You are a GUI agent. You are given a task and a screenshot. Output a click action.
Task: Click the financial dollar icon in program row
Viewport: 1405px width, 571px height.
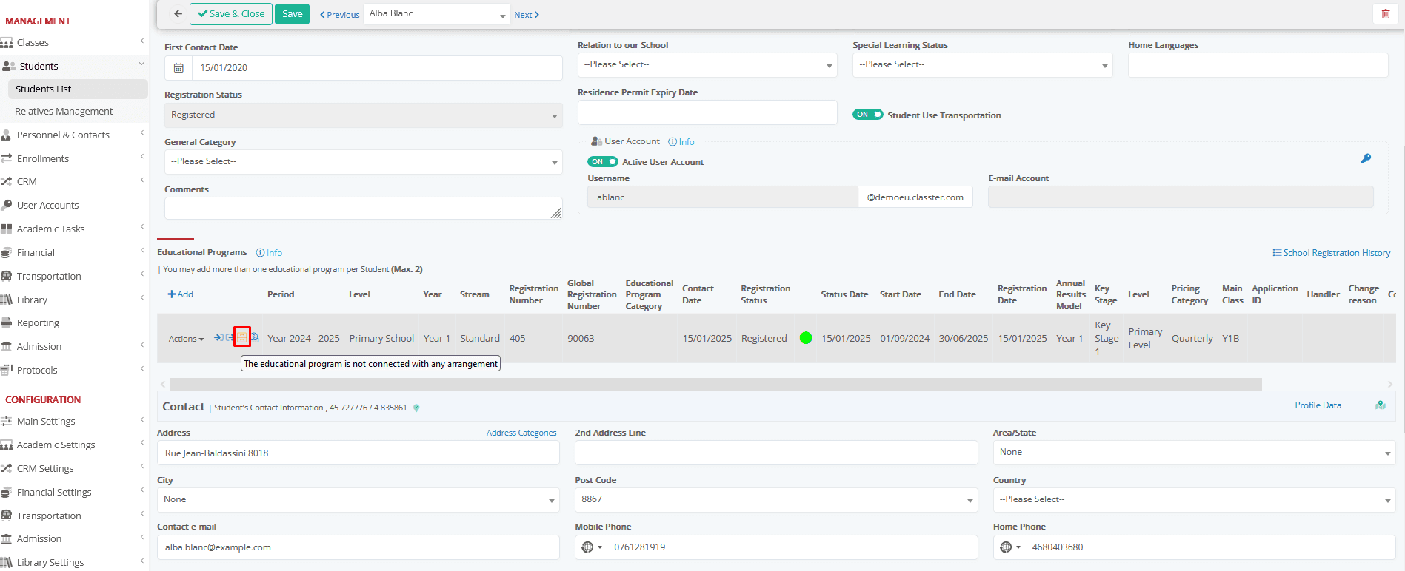click(254, 337)
